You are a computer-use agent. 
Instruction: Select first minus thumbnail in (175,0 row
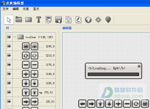click(26, 65)
